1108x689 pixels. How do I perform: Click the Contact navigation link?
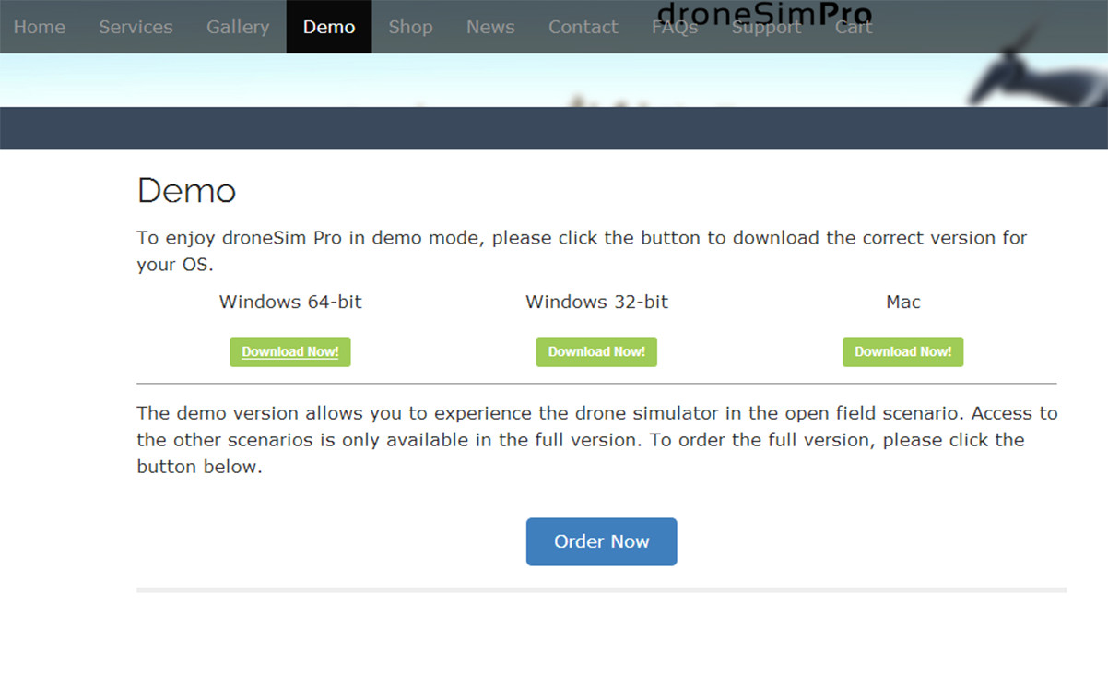[583, 27]
